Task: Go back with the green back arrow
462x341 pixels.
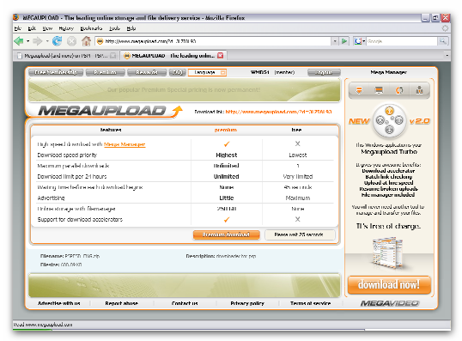Action: (19, 41)
